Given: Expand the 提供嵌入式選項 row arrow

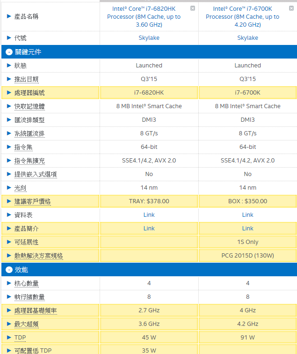Looking at the screenshot, I should 9,174.
